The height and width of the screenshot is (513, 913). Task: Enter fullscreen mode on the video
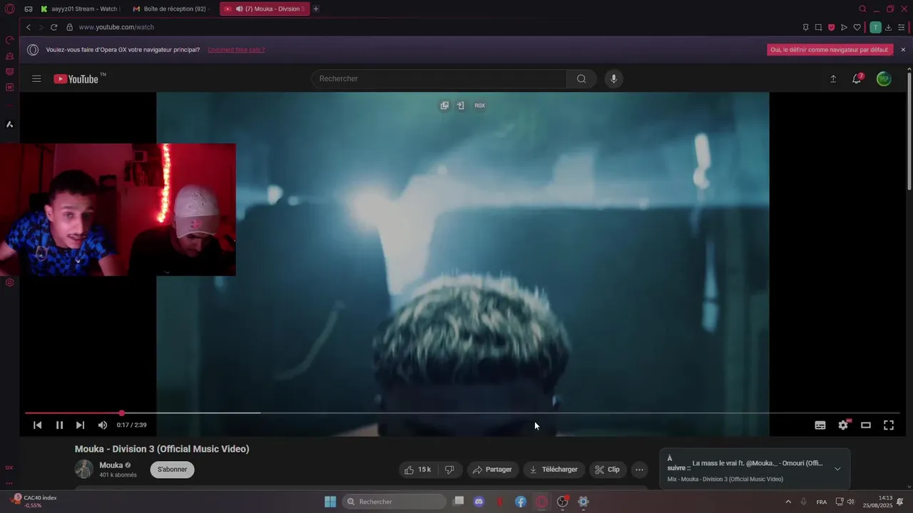pyautogui.click(x=889, y=425)
